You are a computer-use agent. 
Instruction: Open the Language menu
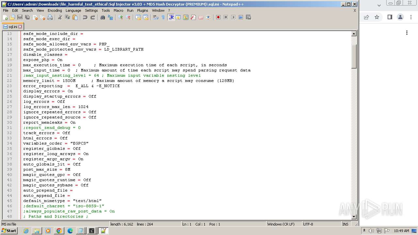[x=73, y=10]
